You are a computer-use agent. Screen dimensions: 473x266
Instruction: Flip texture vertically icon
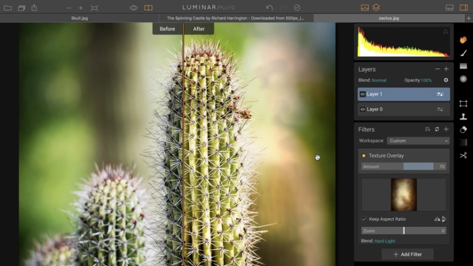444,219
